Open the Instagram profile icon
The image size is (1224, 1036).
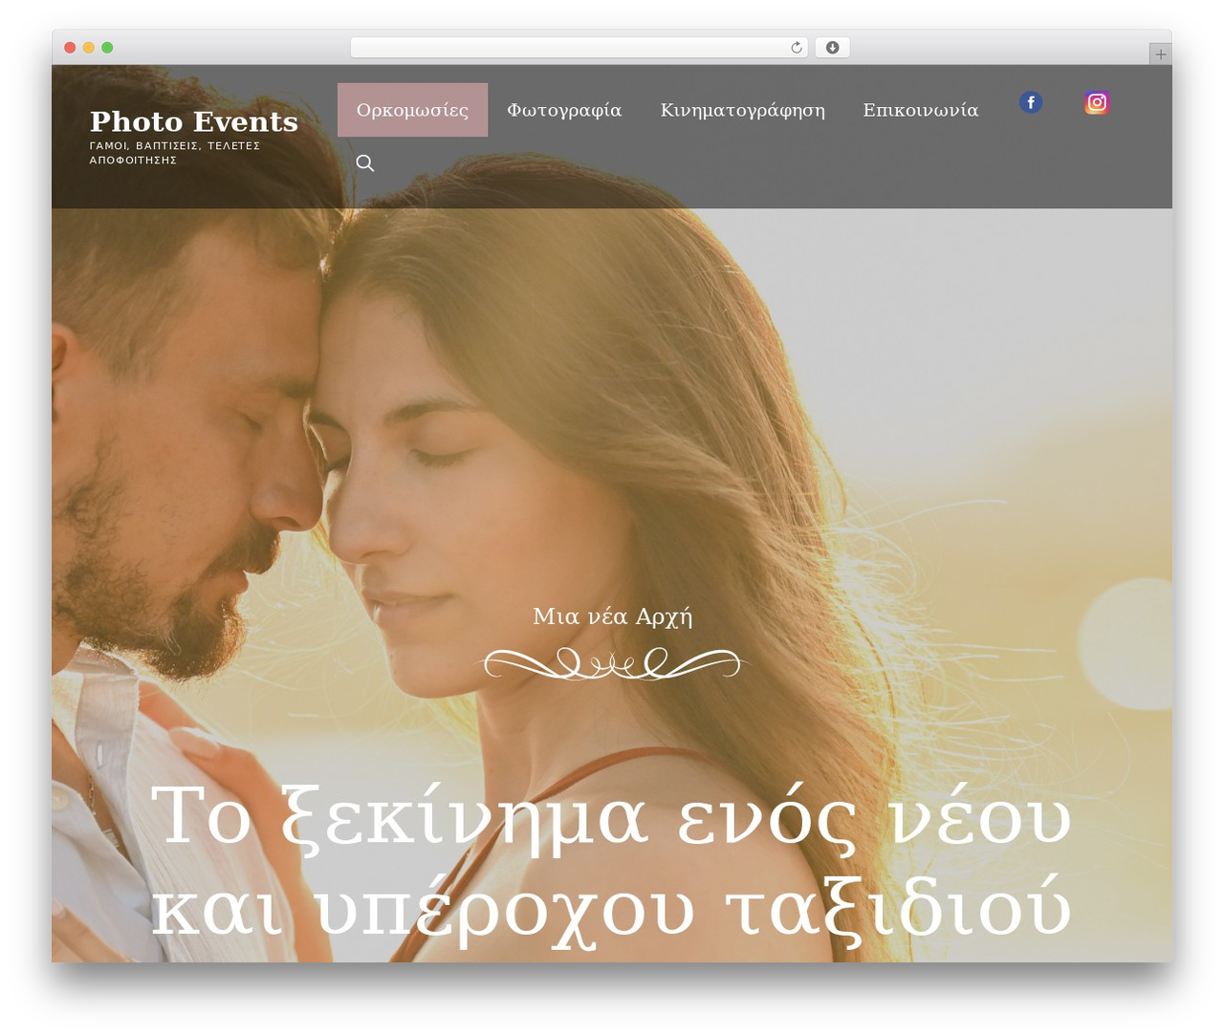click(x=1097, y=102)
